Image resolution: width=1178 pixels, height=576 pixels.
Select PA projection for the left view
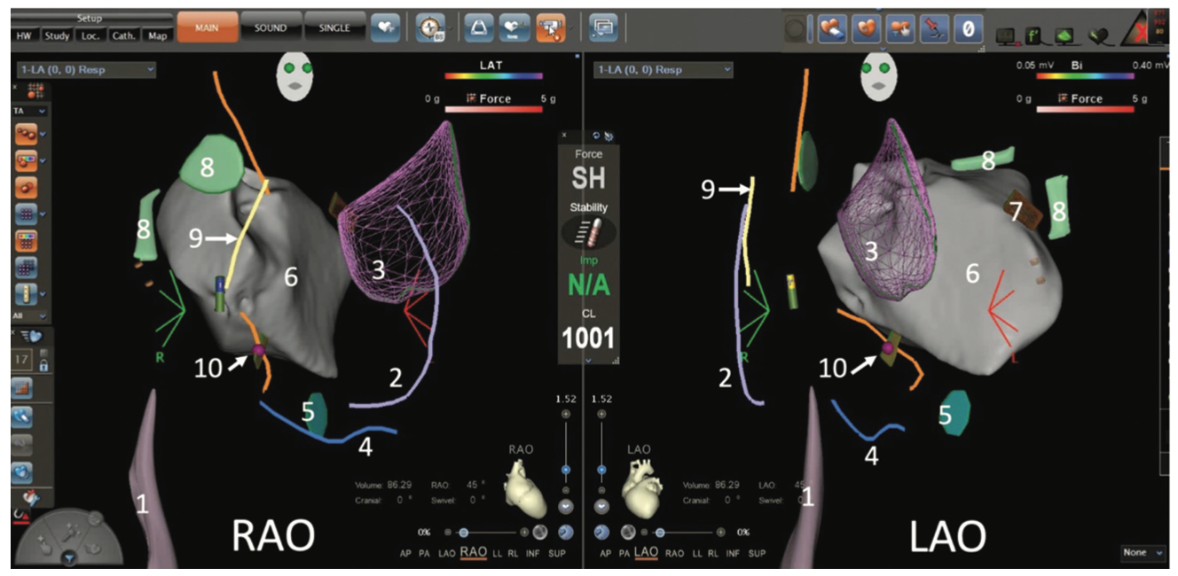coord(424,552)
